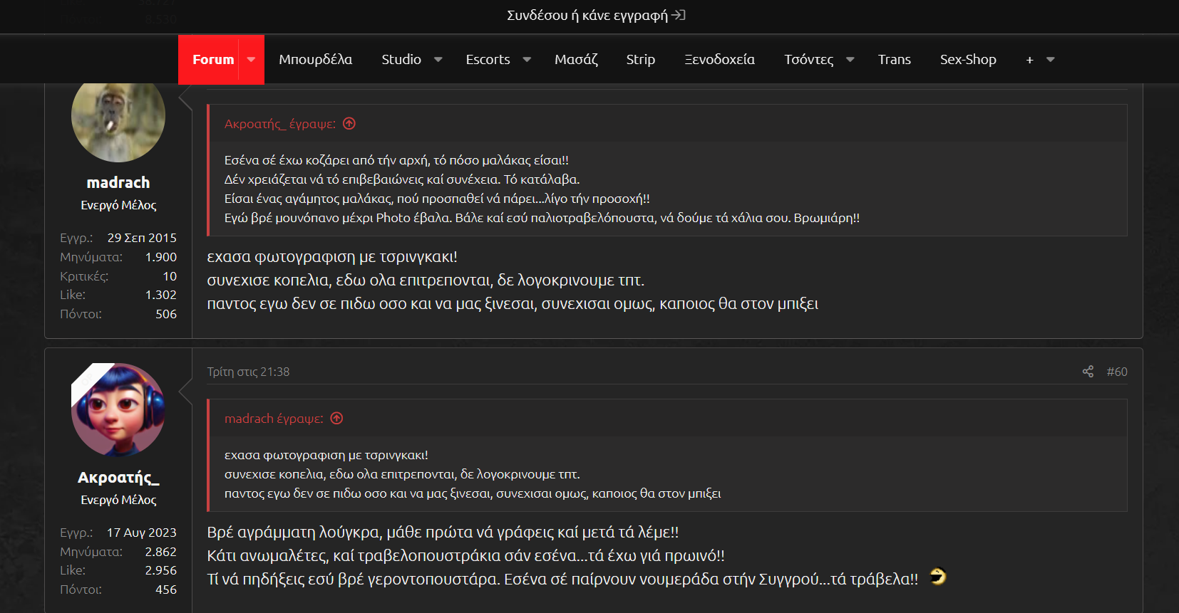The width and height of the screenshot is (1179, 613).
Task: Click the share icon on post #60
Action: 1087,372
